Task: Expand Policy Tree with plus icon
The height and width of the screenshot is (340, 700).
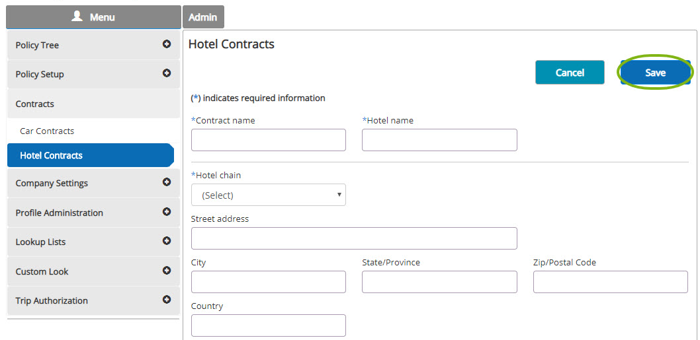Action: tap(167, 44)
